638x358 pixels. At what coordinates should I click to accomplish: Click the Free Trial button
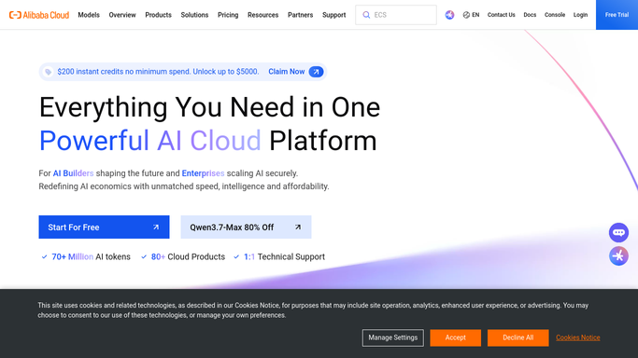coord(617,15)
